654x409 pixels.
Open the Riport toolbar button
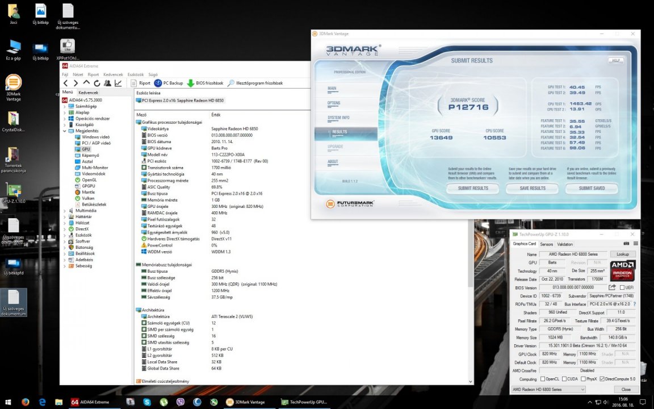(140, 83)
